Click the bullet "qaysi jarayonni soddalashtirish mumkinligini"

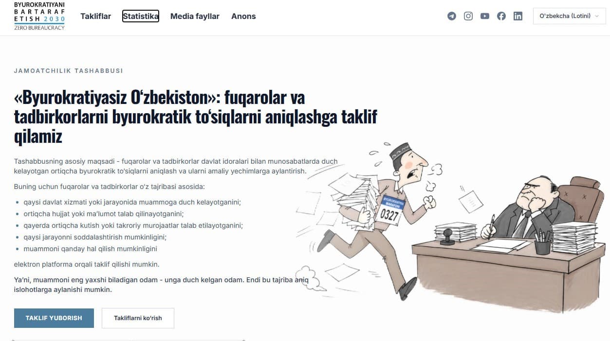point(95,237)
